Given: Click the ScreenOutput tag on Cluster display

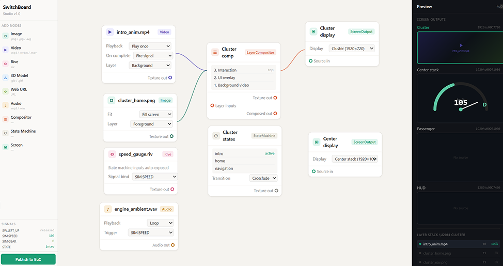Looking at the screenshot, I should coord(361,32).
